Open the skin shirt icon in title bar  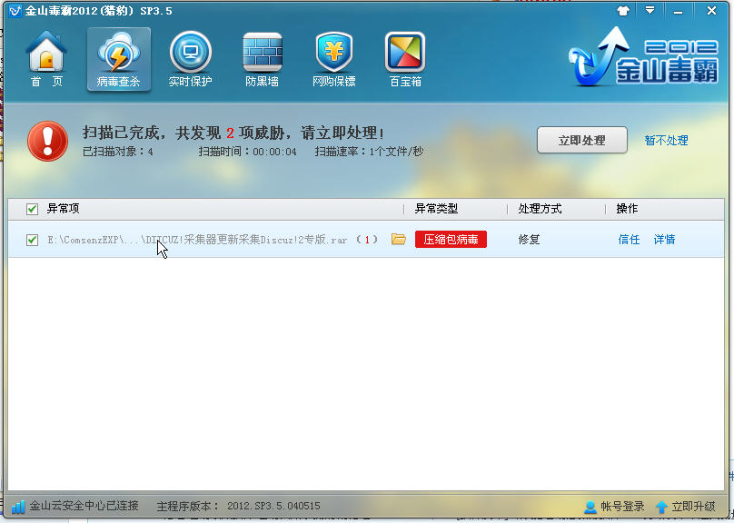623,11
